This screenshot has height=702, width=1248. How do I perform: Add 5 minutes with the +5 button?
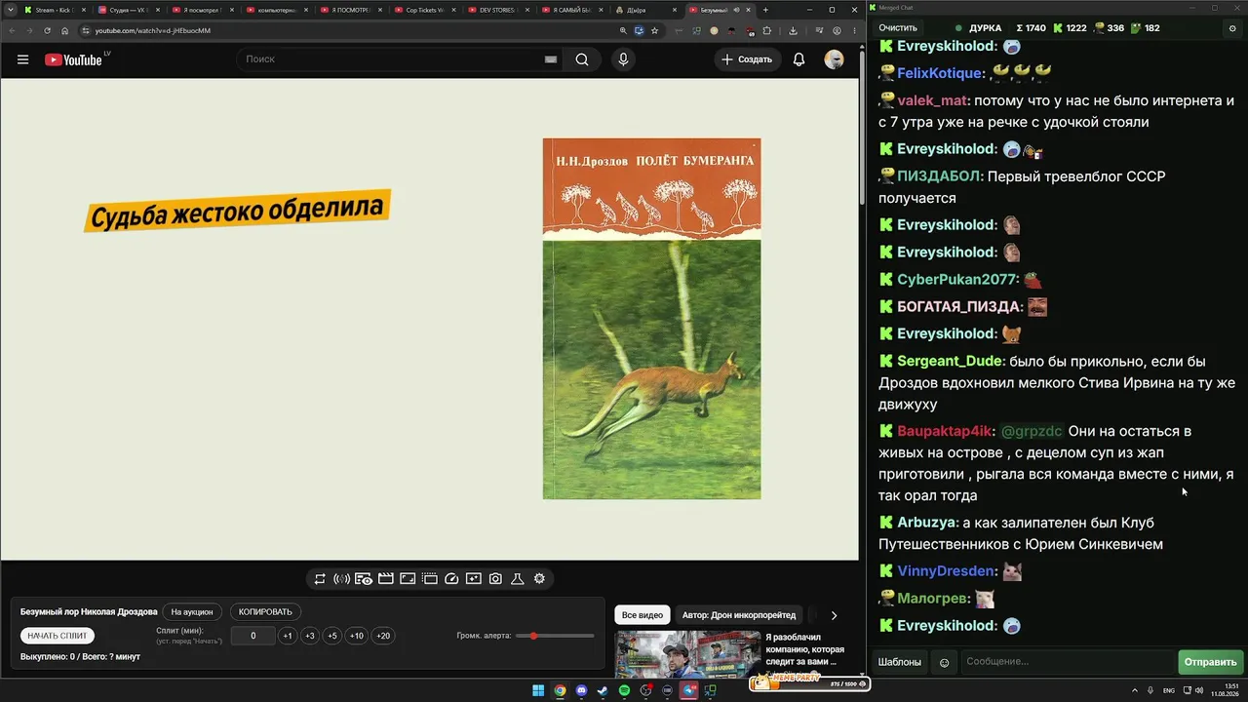[332, 636]
